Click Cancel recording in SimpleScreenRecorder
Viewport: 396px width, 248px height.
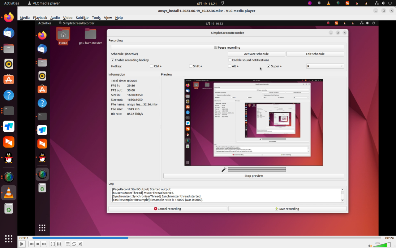pyautogui.click(x=167, y=209)
